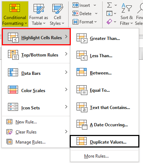Click the Clear eraser icon

pyautogui.click(x=109, y=22)
